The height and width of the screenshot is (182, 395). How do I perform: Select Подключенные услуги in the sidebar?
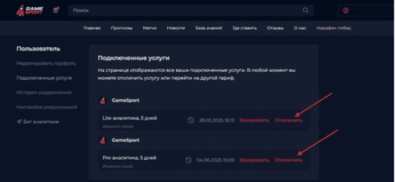[44, 78]
